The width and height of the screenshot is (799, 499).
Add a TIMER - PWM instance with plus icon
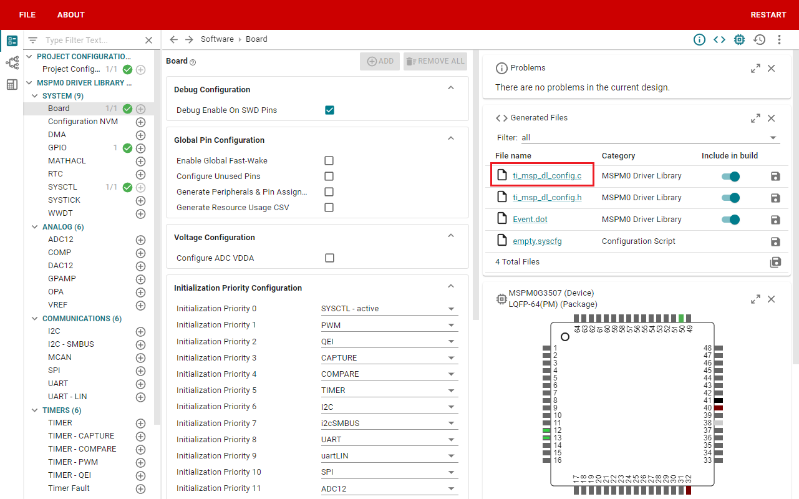(140, 462)
